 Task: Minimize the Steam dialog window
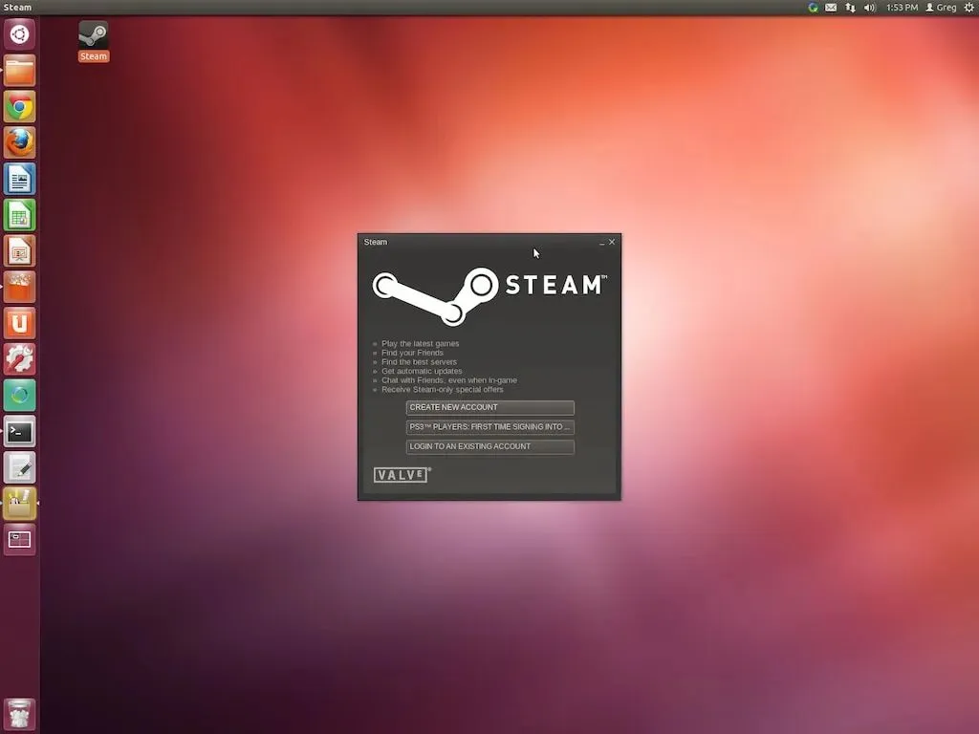pyautogui.click(x=602, y=242)
